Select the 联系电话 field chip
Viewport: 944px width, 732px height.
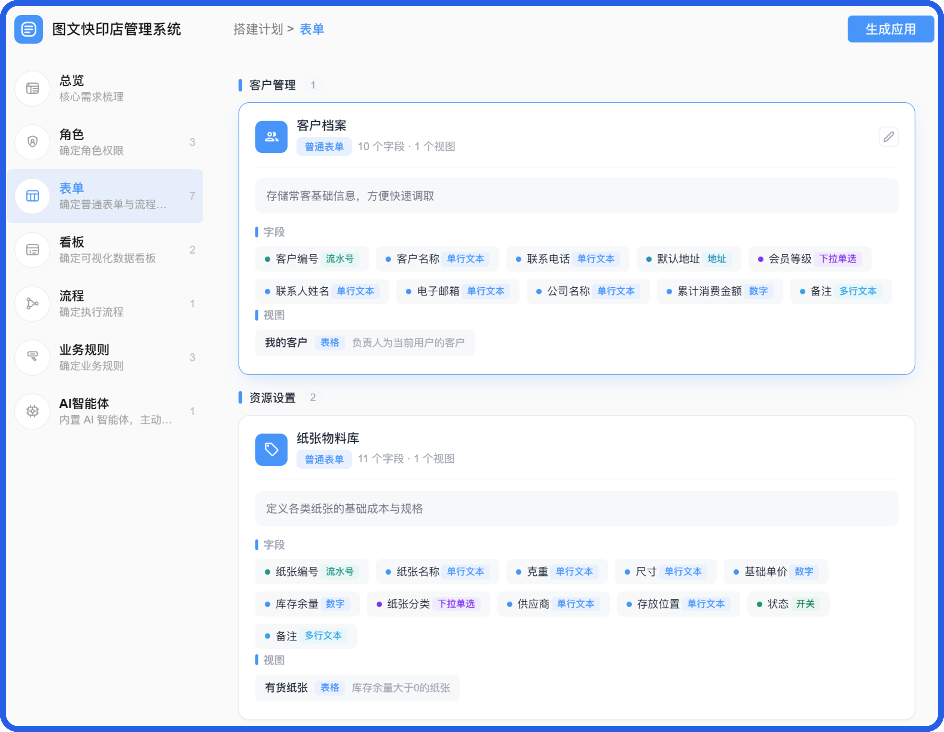coord(568,259)
